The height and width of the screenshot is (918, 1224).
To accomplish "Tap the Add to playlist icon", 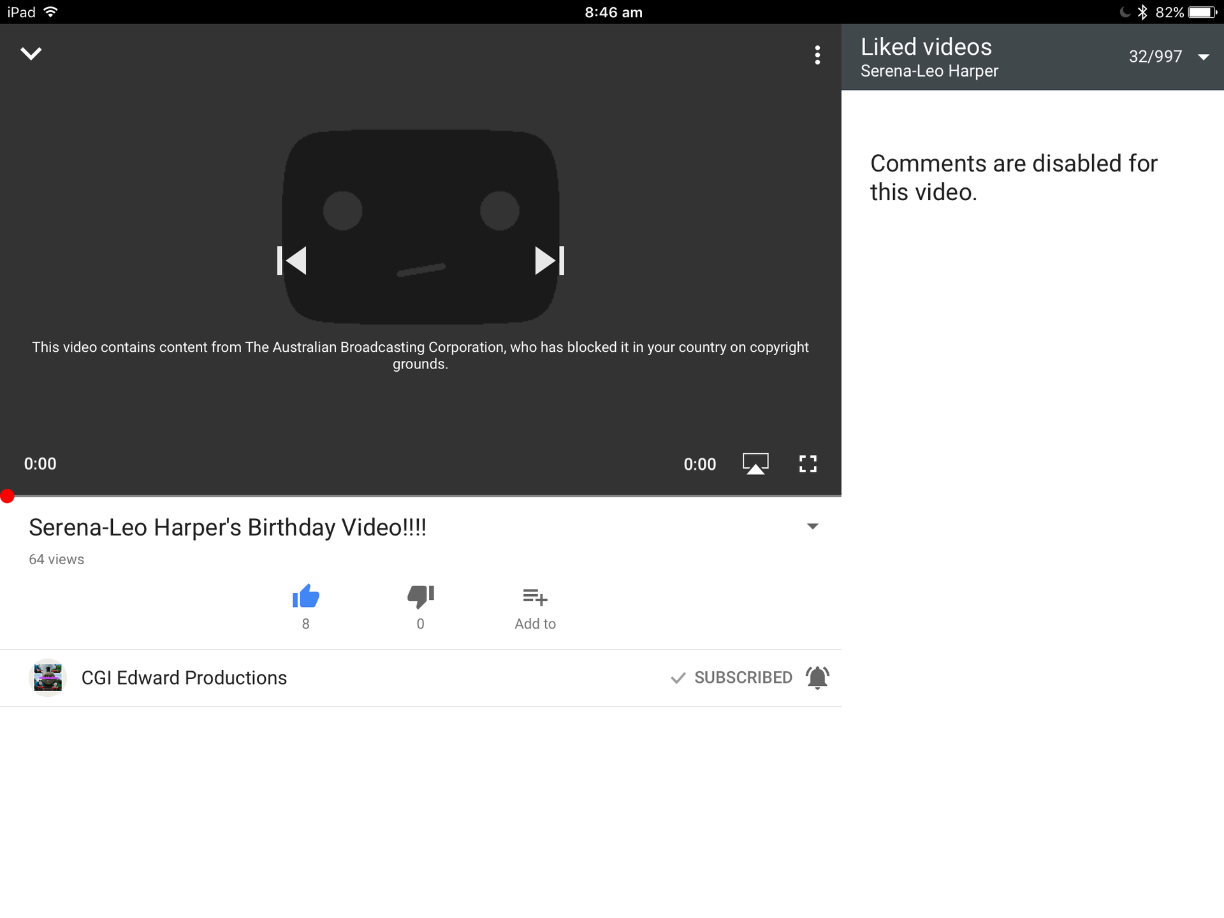I will coord(535,597).
